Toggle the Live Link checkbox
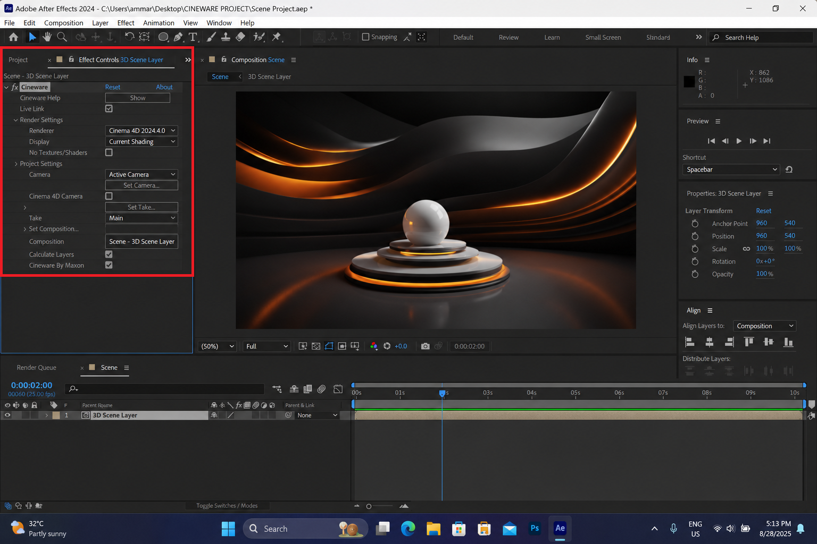 tap(109, 108)
